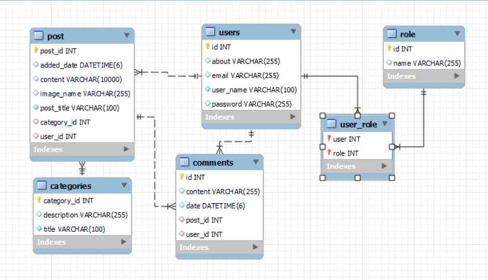This screenshot has width=488, height=280.
Task: Collapse the users table with header arrow
Action: pyautogui.click(x=293, y=32)
